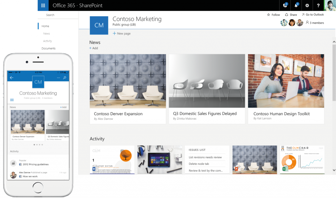Screen dimensions: 336x198
Task: Open the 3 members link
Action: 315,23
